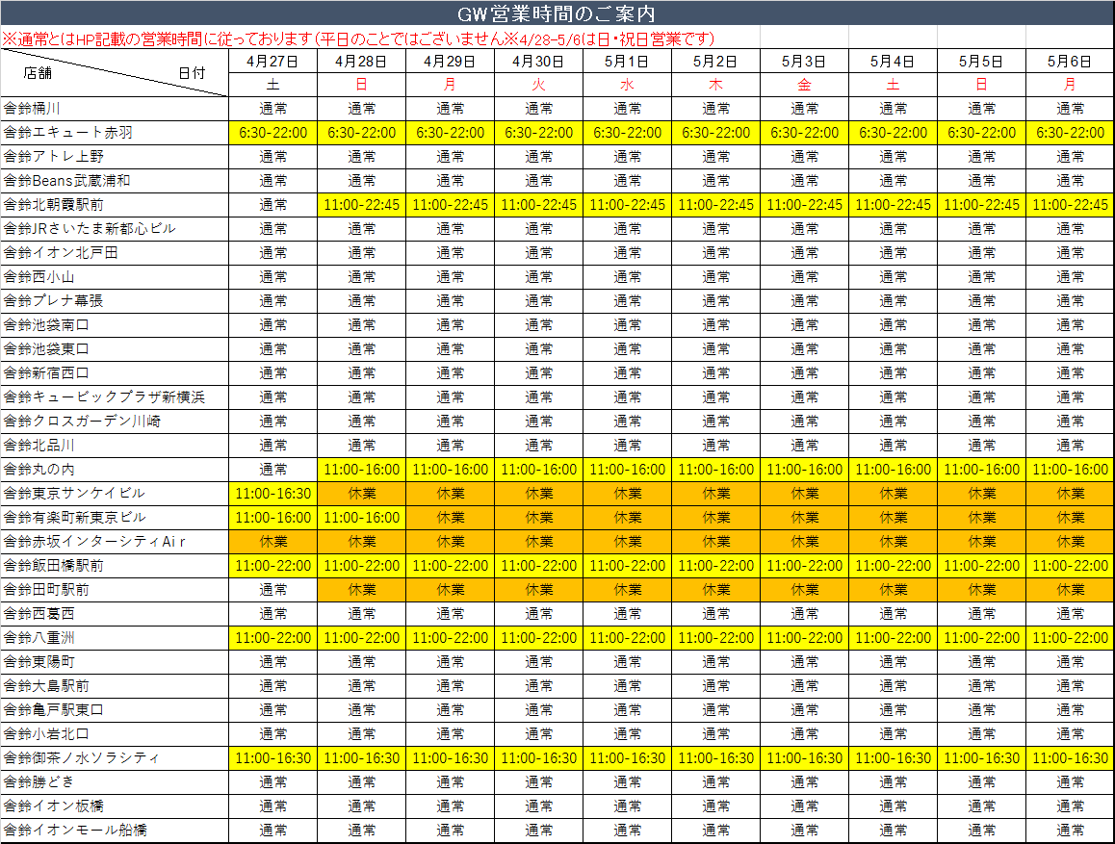1115x844 pixels.
Task: Select the red note starting '※通常とはHP記載'
Action: tap(358, 38)
